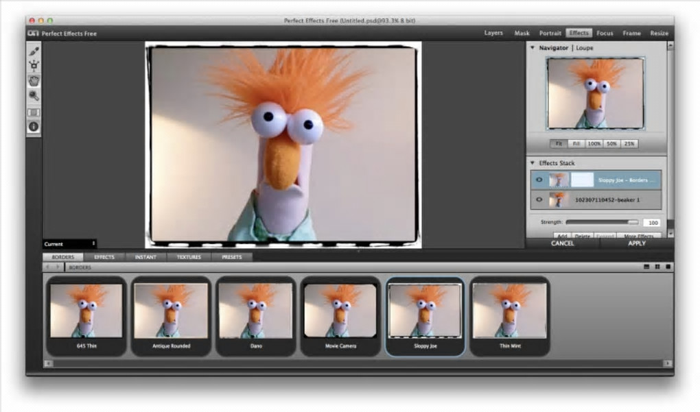Collapse the Effects Stack panel

coord(532,162)
